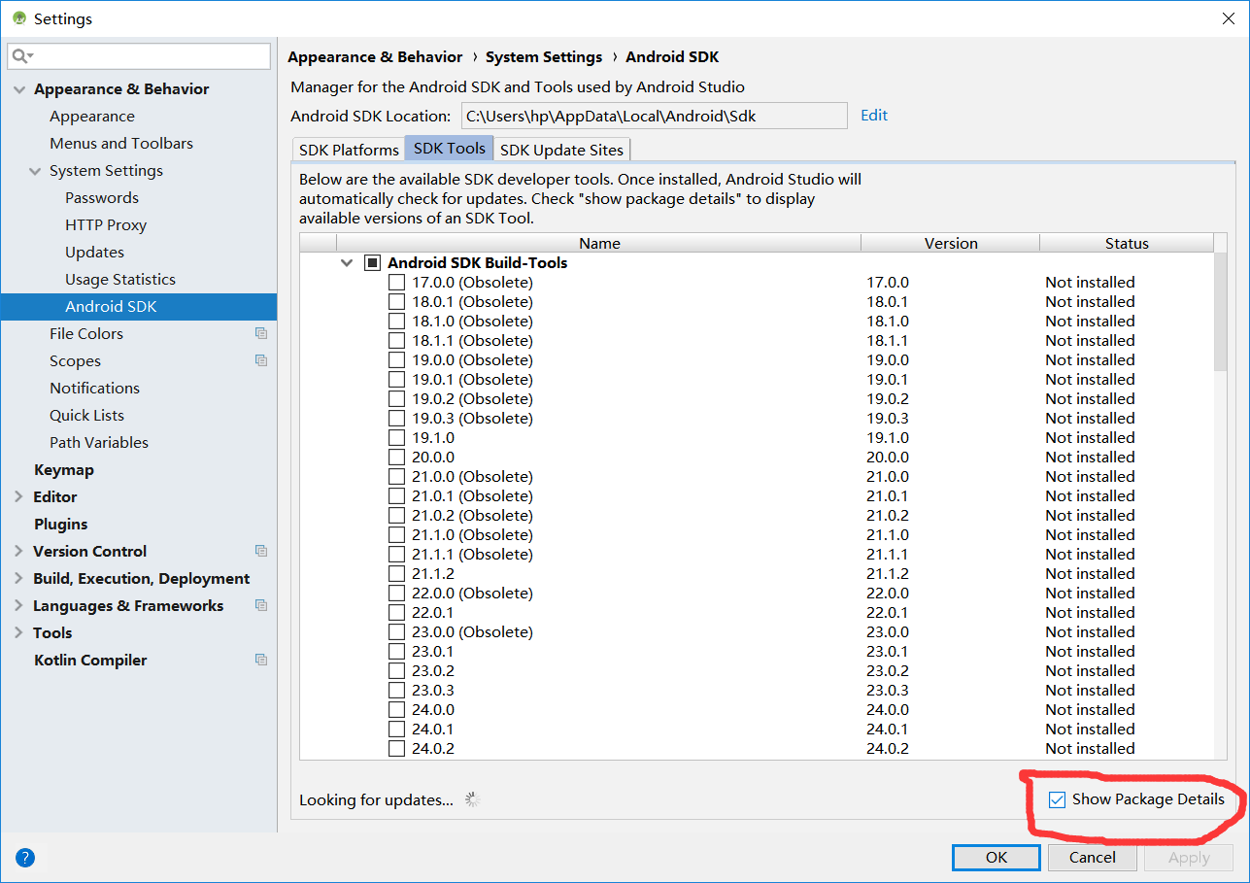The width and height of the screenshot is (1250, 883).
Task: Open the Updates settings page
Action: [94, 252]
